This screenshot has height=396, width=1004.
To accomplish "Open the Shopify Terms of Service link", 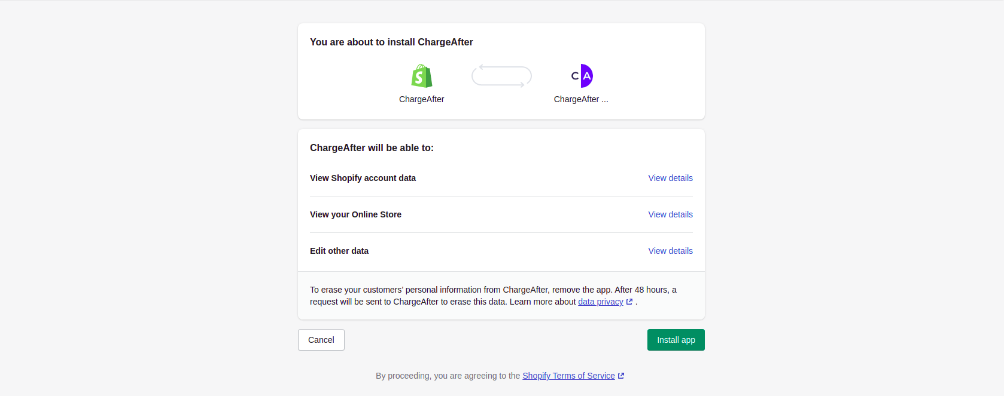I will [568, 376].
